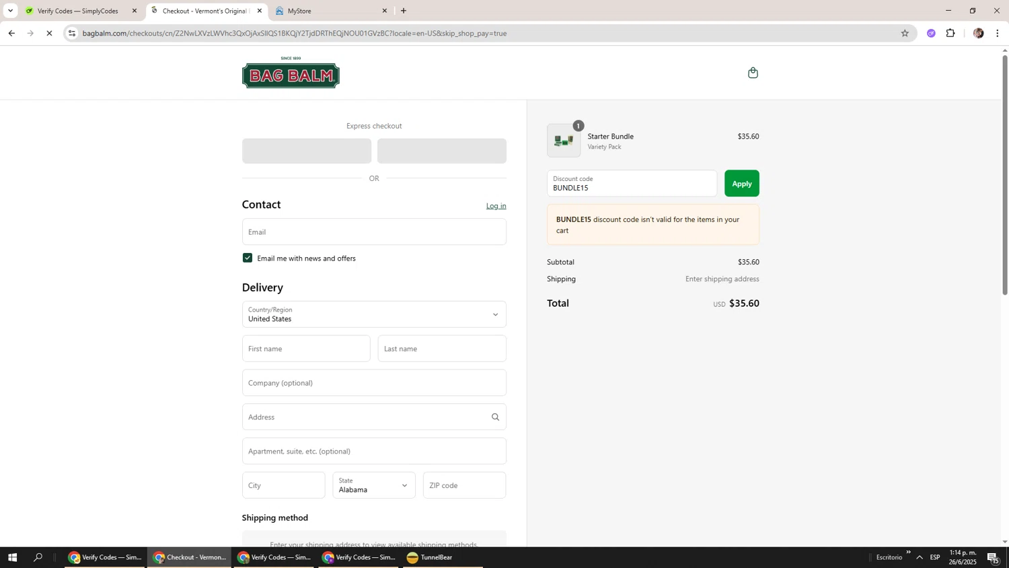Go back to the previous page
This screenshot has height=568, width=1009.
click(11, 33)
